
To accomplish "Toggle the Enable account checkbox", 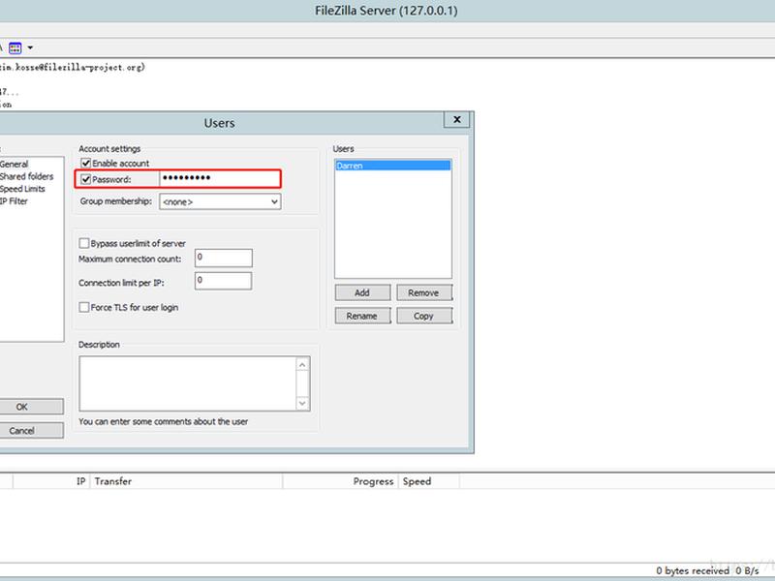I will coord(85,163).
